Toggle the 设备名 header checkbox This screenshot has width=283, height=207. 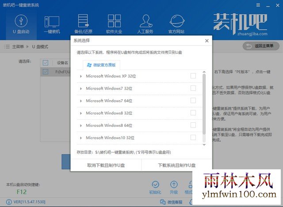click(46, 63)
